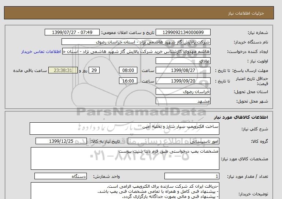Viewport: 282px width, 199px height.
Task: Click the remaining time counter 23:38:31
Action: [x=63, y=70]
